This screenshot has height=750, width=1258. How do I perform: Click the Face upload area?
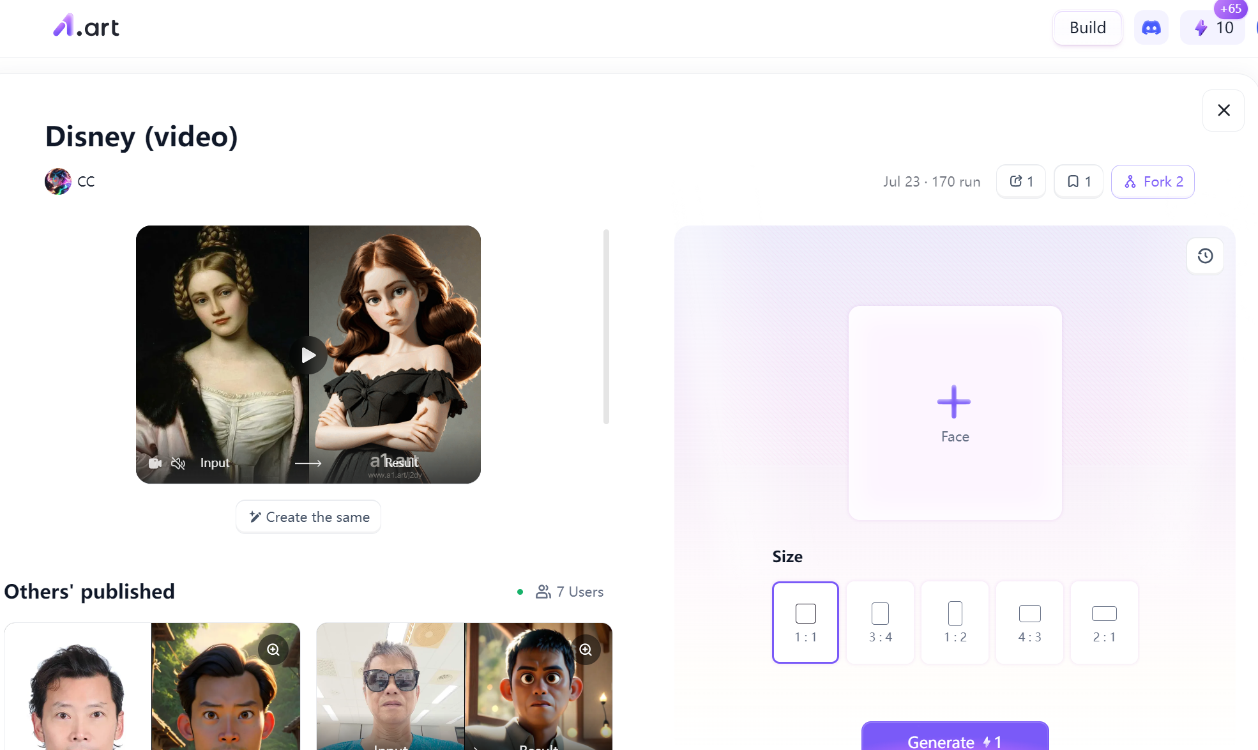tap(955, 413)
